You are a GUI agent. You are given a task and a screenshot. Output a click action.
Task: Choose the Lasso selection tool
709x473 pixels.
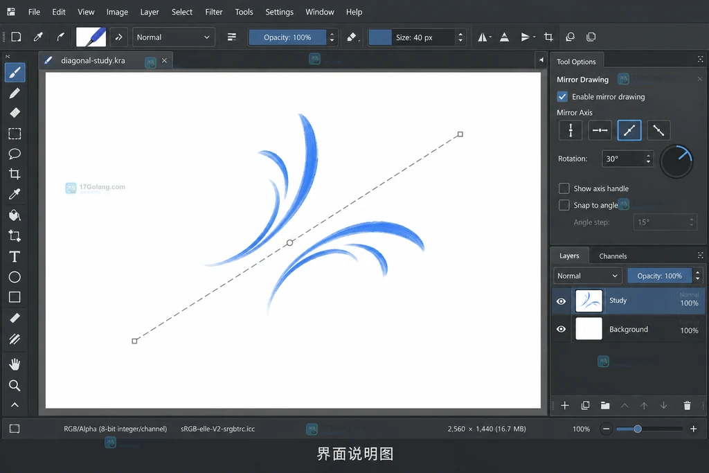15,154
